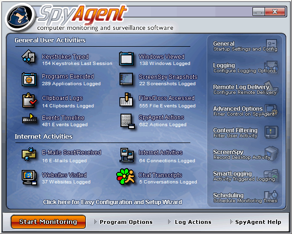Click the ScreenSpy Snapshots monitor icon

126,79
